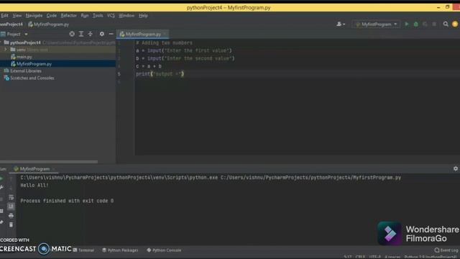This screenshot has width=460, height=259.
Task: Click MyfirstProgram.py in the navigation breadcrumb
Action: (49, 24)
